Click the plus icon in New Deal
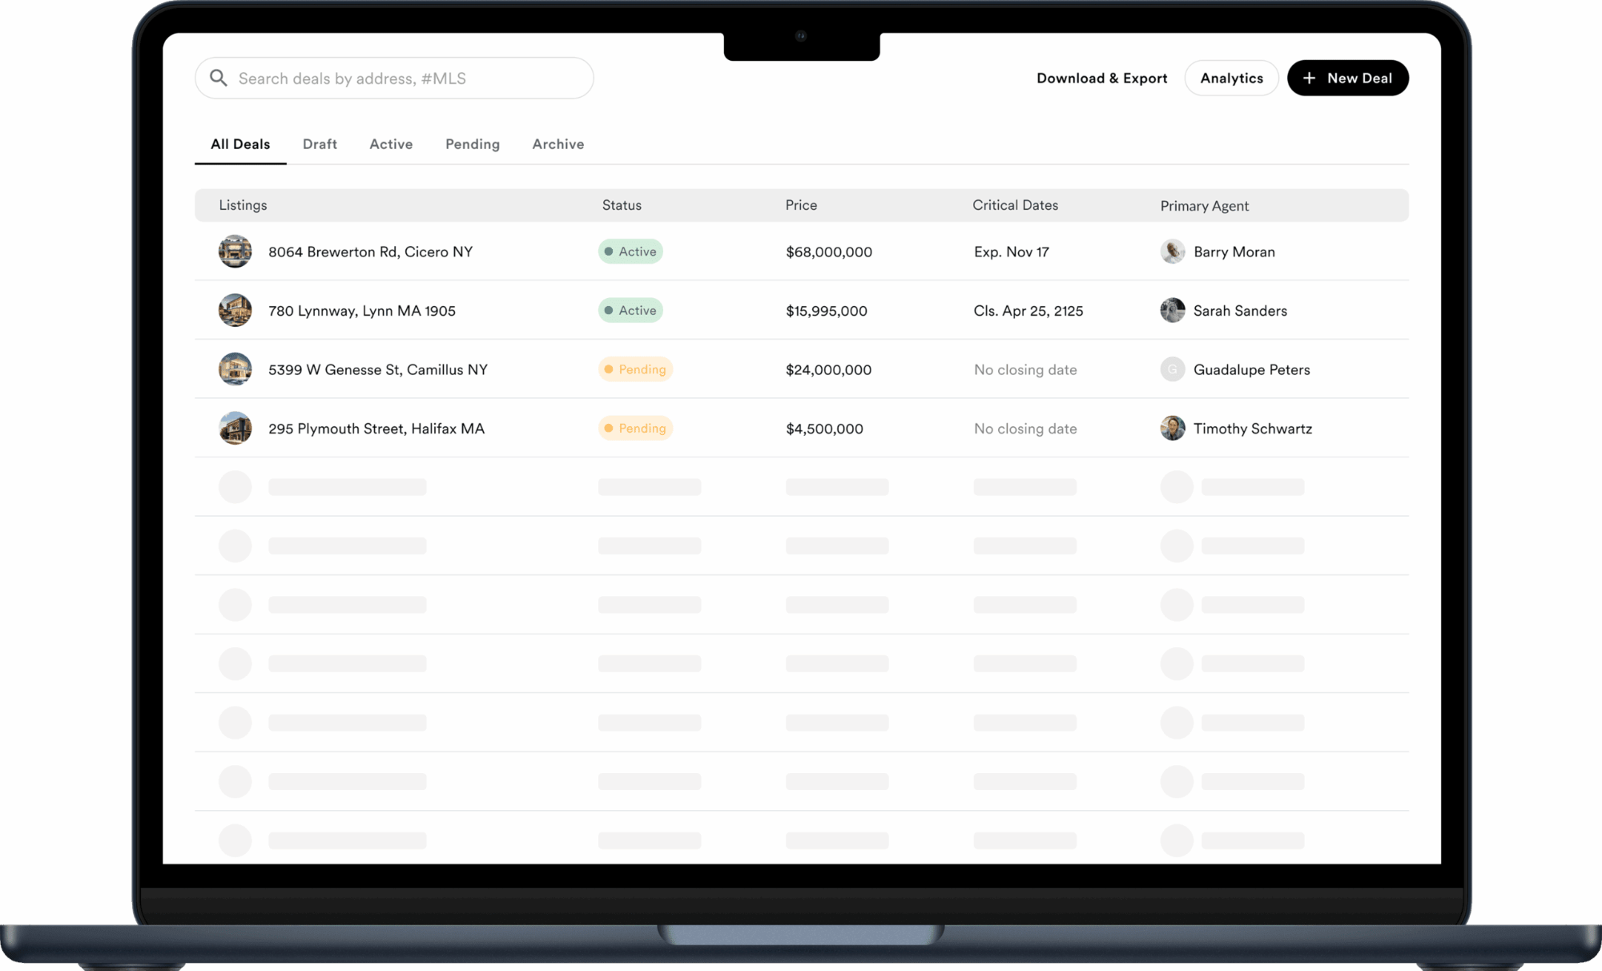The height and width of the screenshot is (971, 1602). click(x=1309, y=78)
